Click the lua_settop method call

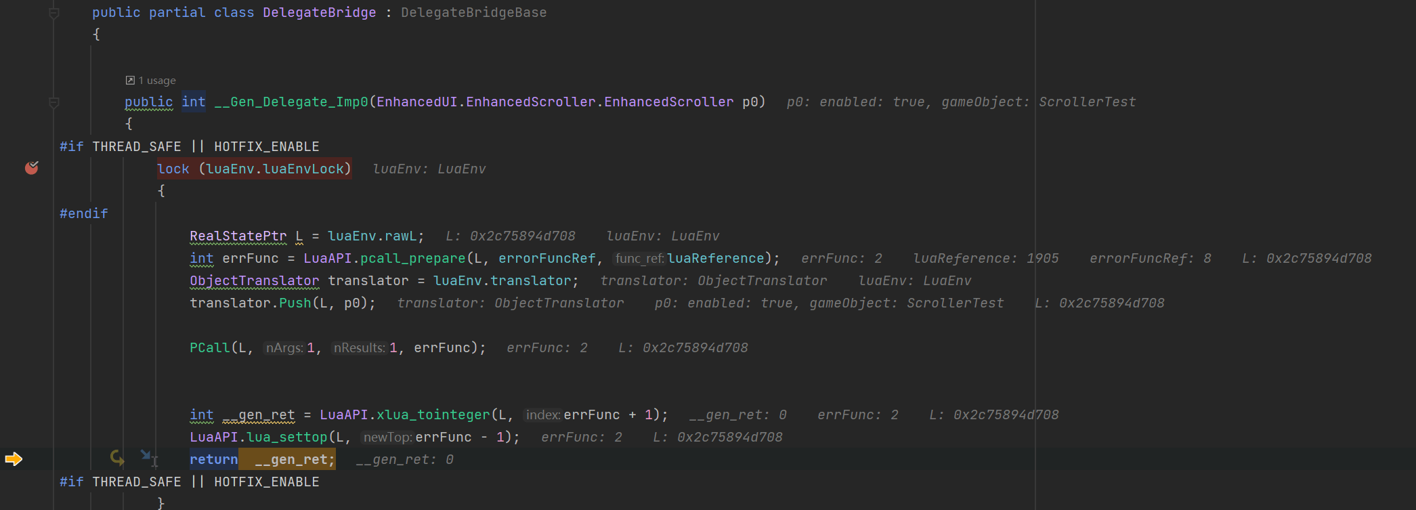click(x=287, y=437)
